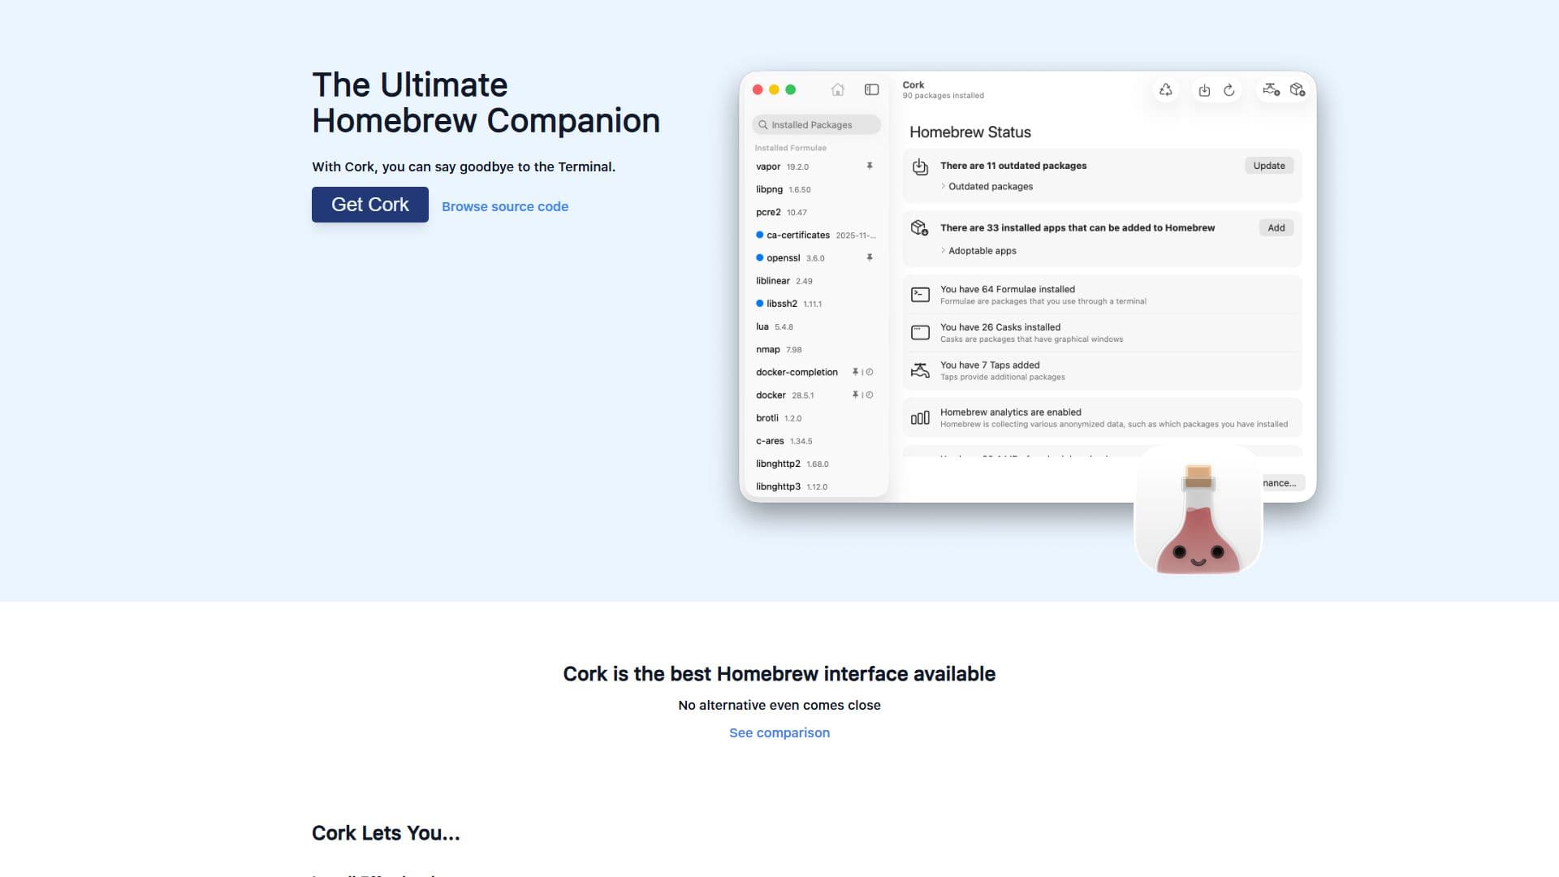
Task: Click the bar chart analytics icon
Action: pos(920,418)
